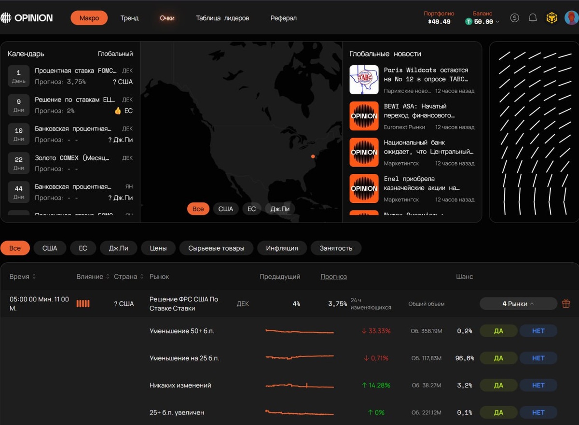This screenshot has width=579, height=425.
Task: Open the Реферал tab
Action: coord(284,18)
